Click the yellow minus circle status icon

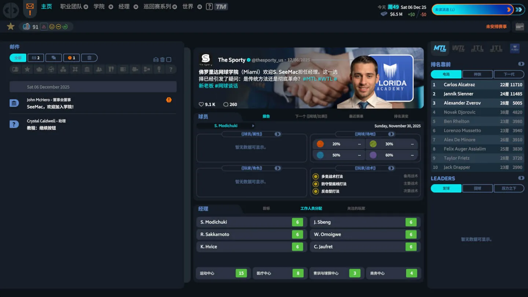point(58,27)
